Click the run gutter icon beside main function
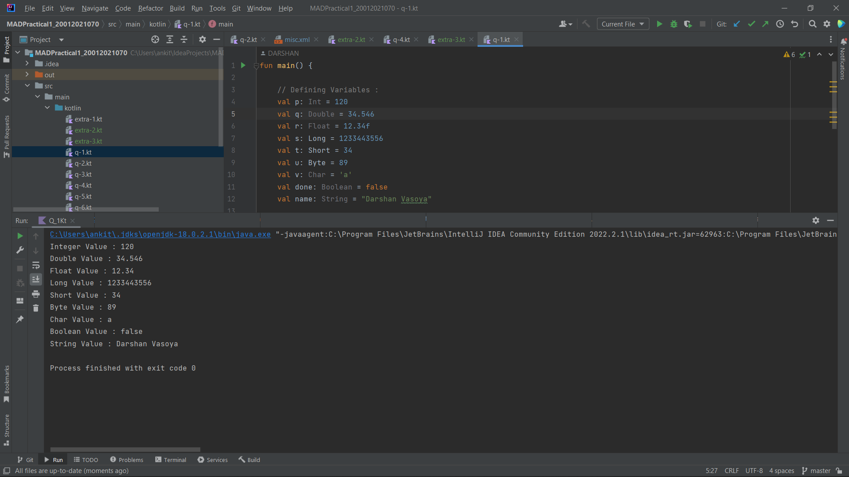 (243, 65)
